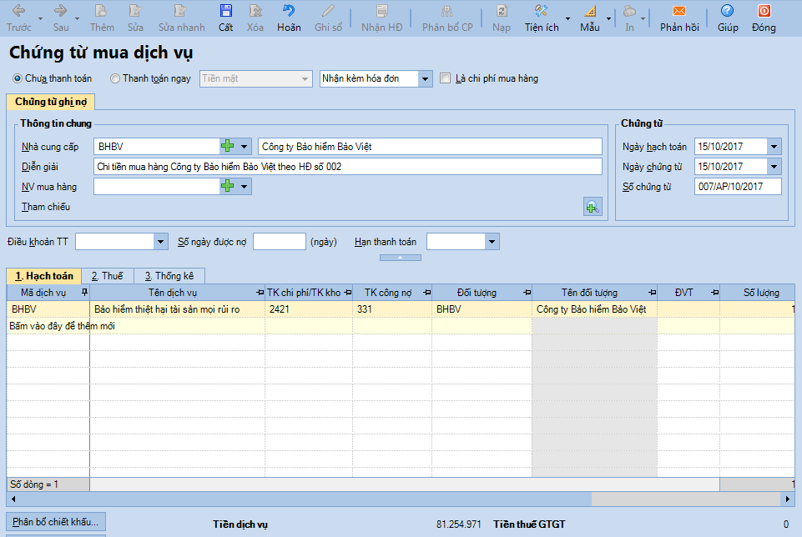Click the Ghi sổ icon
Viewport: 802px width, 537px height.
pyautogui.click(x=328, y=18)
